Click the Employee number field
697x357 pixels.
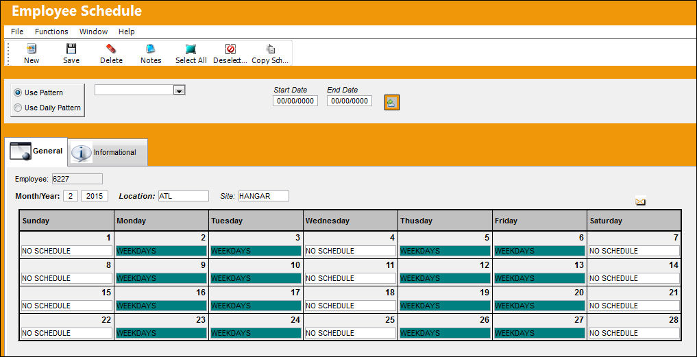pos(77,179)
